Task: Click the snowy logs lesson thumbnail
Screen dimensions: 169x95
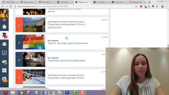Action: 34,77
